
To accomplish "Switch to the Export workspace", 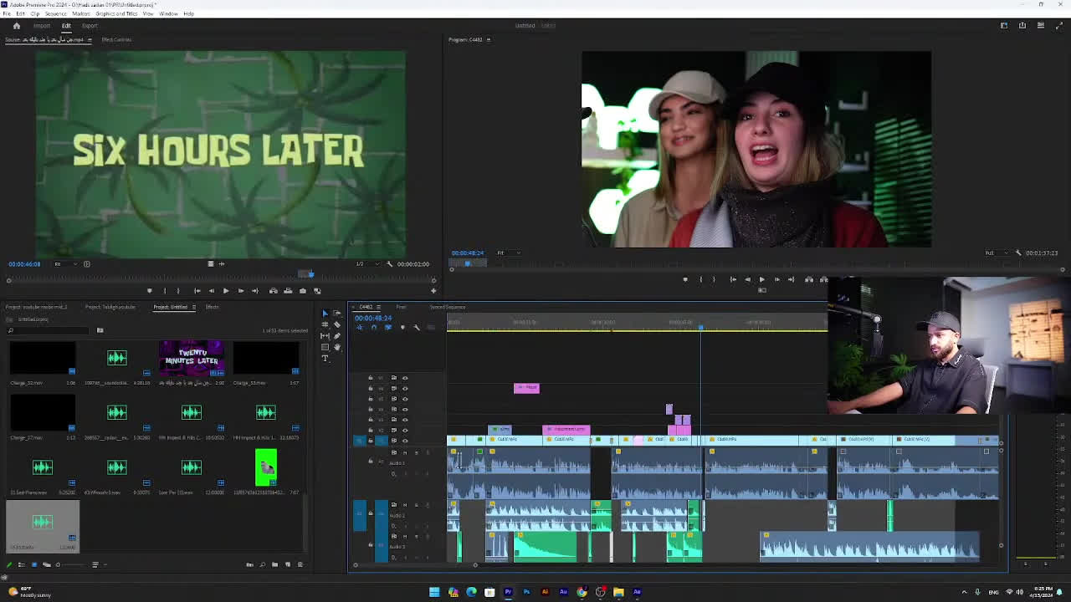I will [90, 26].
